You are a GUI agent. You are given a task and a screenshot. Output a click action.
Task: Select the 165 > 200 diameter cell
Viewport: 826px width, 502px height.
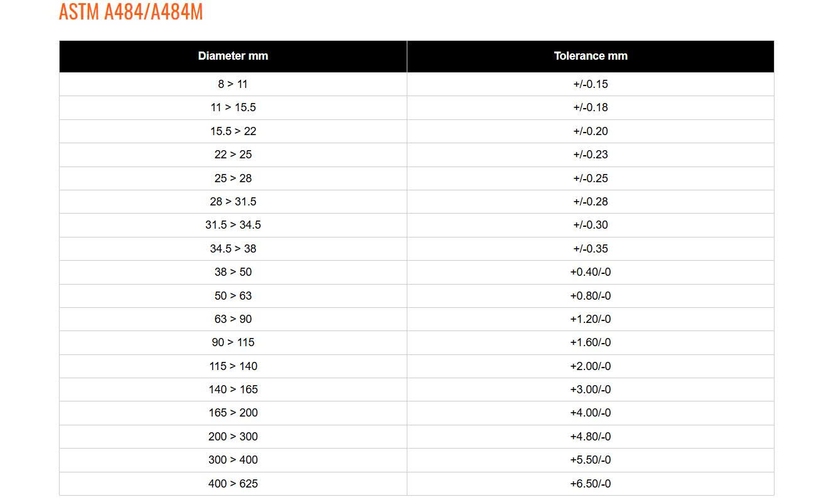(233, 413)
